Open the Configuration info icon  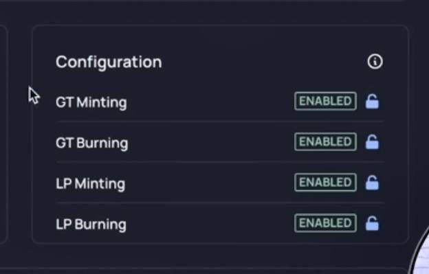click(x=375, y=62)
